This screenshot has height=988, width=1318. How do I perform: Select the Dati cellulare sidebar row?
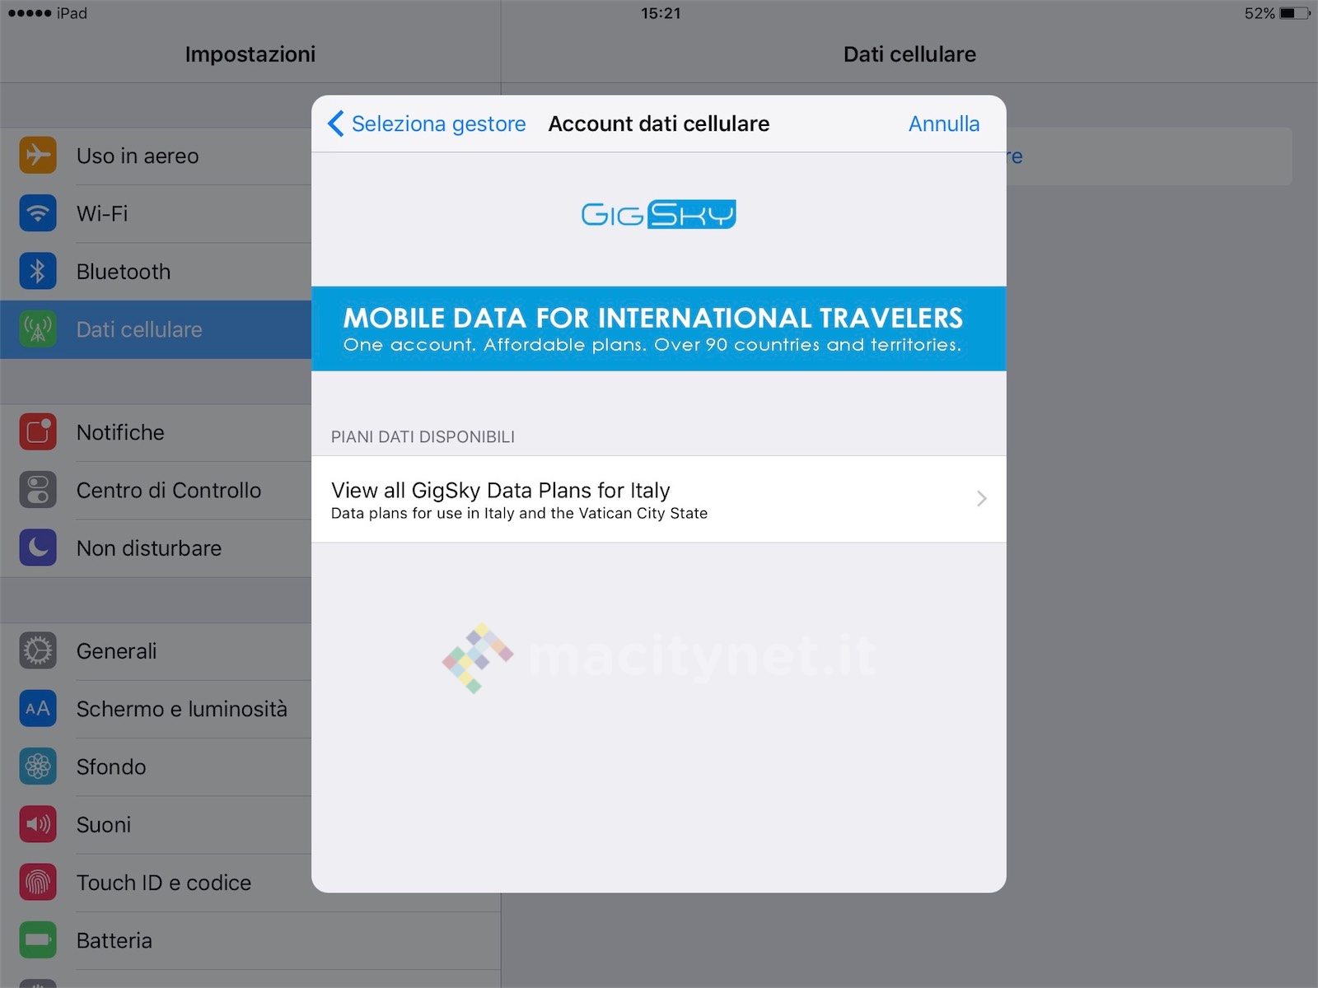point(156,329)
